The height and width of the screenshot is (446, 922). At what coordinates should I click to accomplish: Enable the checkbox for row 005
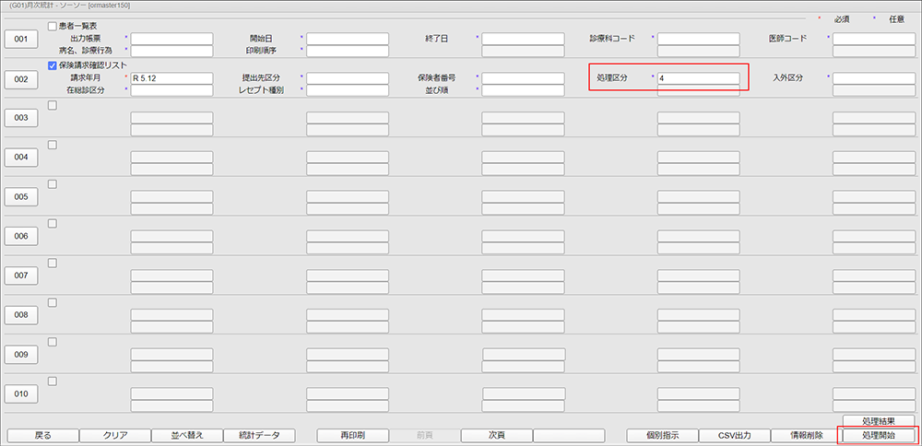tap(53, 184)
